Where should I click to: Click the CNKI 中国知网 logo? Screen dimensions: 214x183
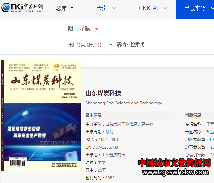coord(22,8)
